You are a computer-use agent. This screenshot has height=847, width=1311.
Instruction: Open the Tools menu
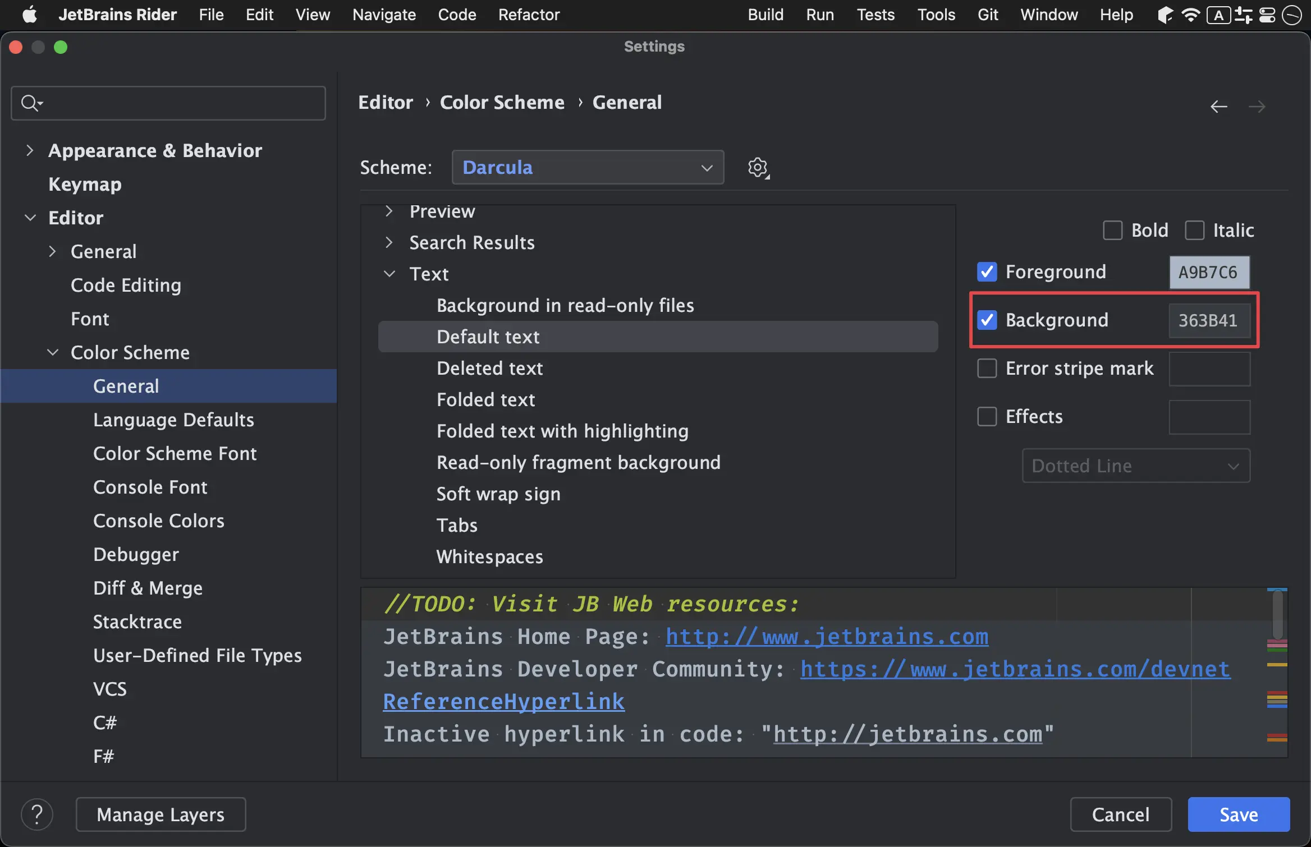point(936,15)
